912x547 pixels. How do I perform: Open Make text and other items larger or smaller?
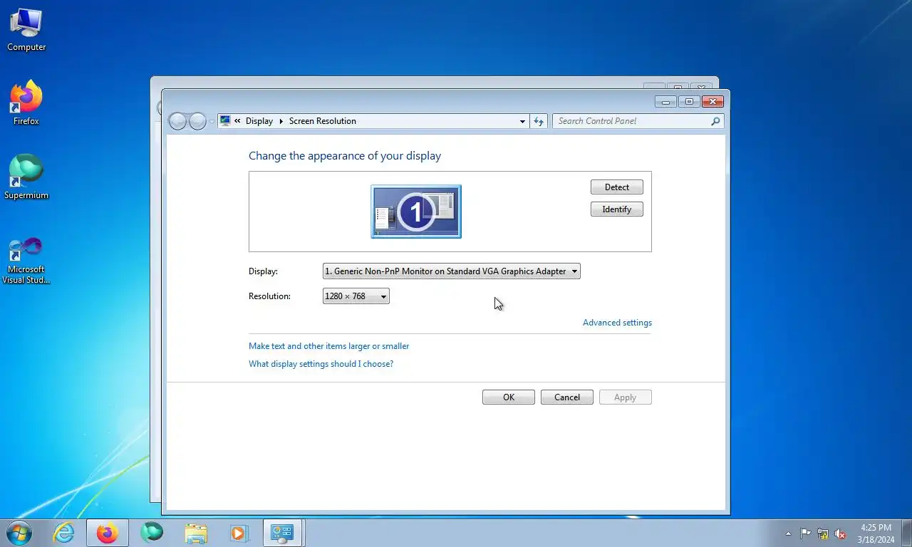pyautogui.click(x=328, y=346)
